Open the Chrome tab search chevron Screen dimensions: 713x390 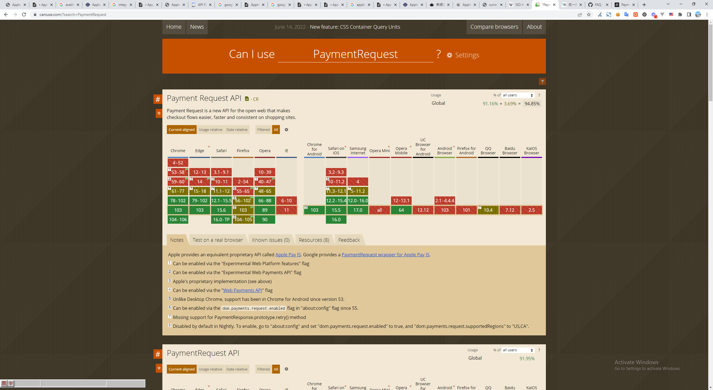[x=668, y=4]
